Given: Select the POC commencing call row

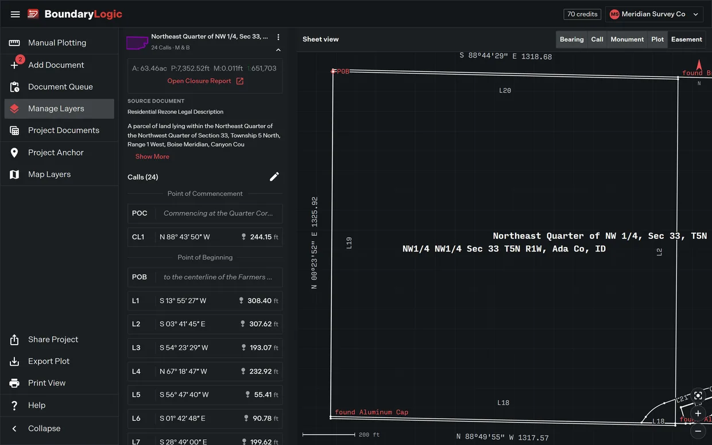Looking at the screenshot, I should click(x=205, y=214).
